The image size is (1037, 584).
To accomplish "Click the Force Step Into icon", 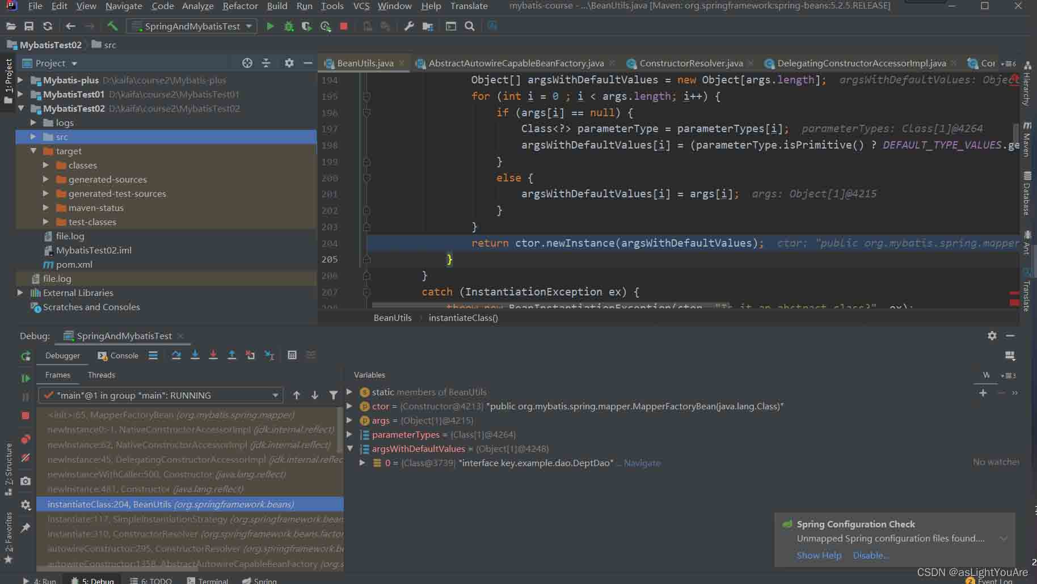I will [213, 355].
